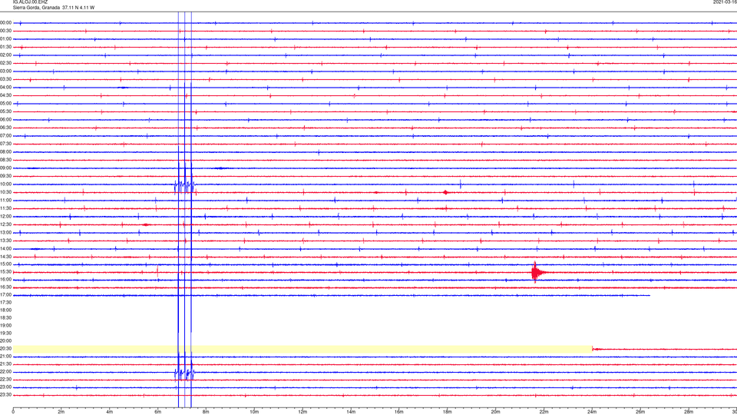Image resolution: width=737 pixels, height=415 pixels.
Task: Select the 19:30 time label
Action: pyautogui.click(x=5, y=333)
